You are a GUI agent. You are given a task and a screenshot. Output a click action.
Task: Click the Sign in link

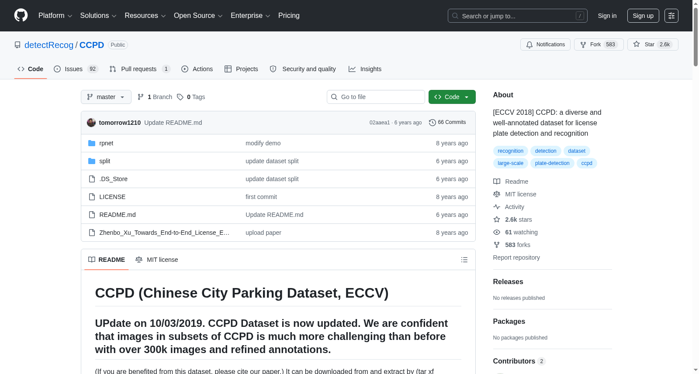pos(607,16)
